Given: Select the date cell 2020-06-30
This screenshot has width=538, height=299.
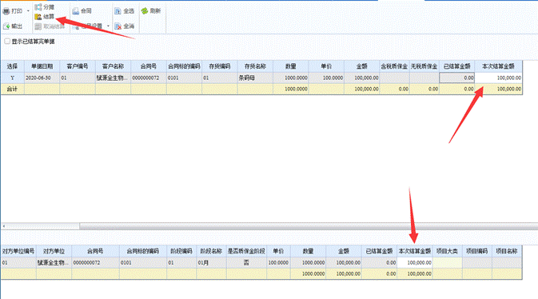Looking at the screenshot, I should [x=42, y=78].
